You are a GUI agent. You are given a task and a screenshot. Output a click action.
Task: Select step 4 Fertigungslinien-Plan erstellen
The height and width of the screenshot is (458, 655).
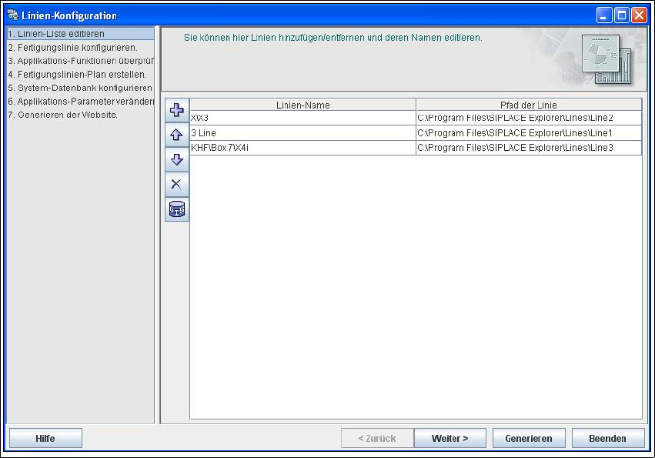click(80, 75)
